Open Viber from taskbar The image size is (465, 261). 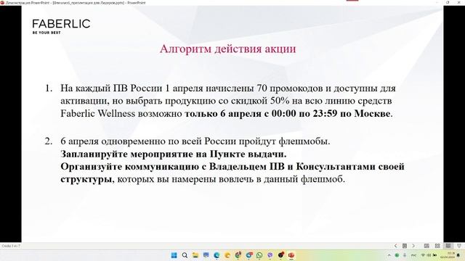(270, 255)
